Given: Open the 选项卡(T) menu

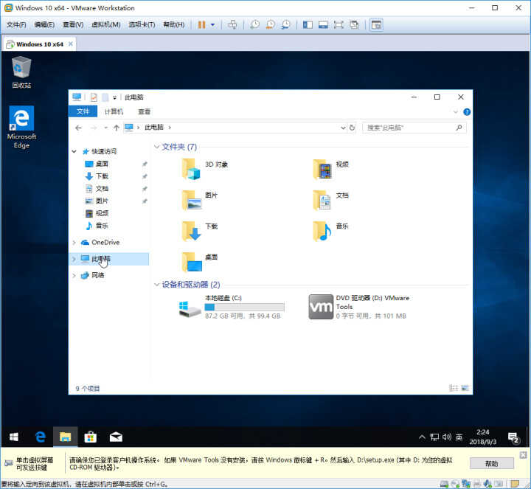Looking at the screenshot, I should (x=142, y=25).
